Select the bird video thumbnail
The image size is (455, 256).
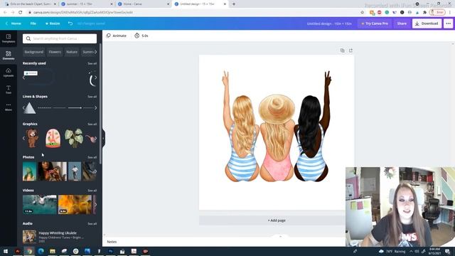click(x=40, y=205)
